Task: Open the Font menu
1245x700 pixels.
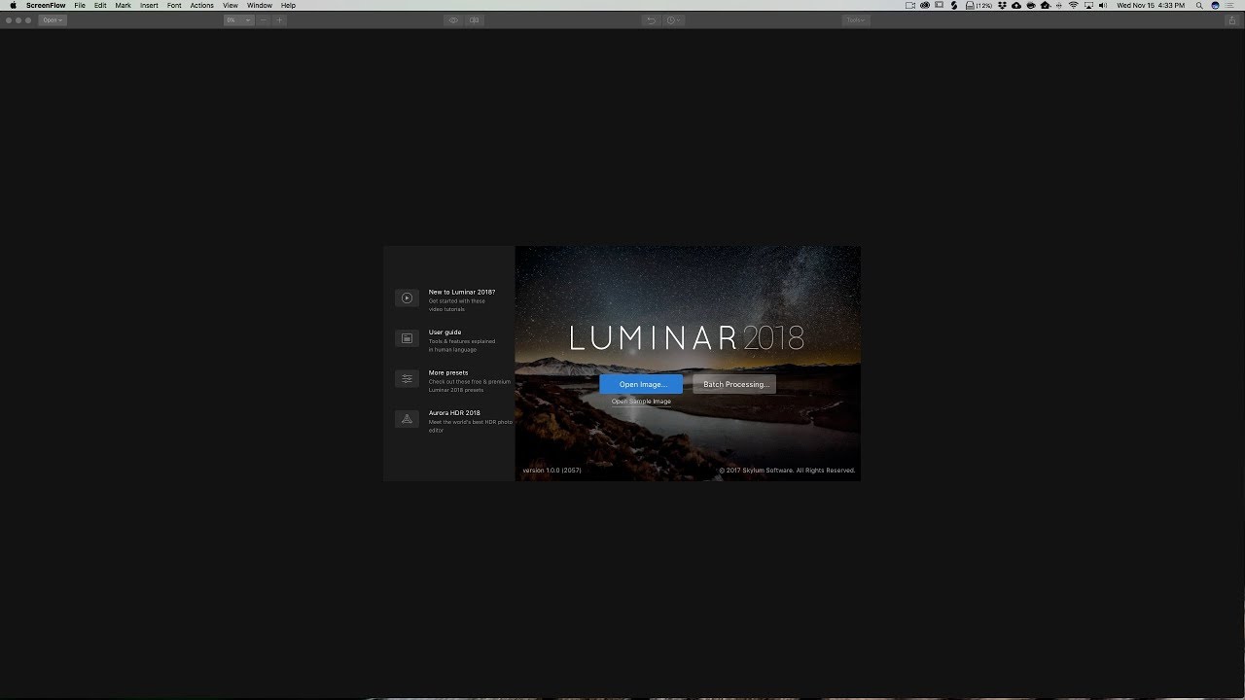Action: (174, 6)
